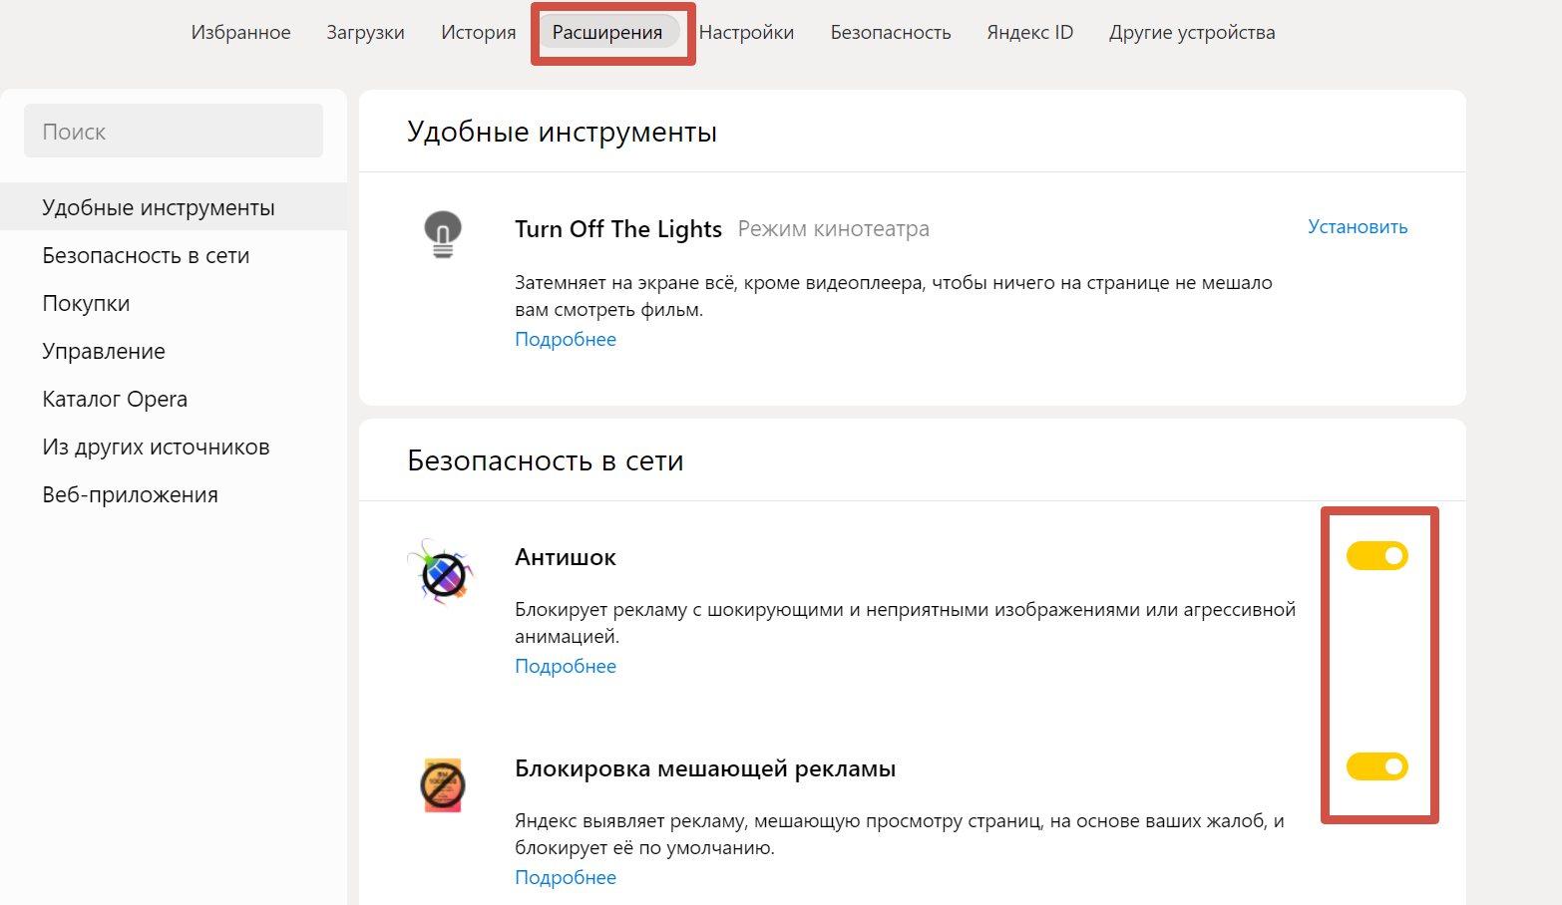The image size is (1562, 905).
Task: Select Покупки in the sidebar
Action: click(x=86, y=303)
